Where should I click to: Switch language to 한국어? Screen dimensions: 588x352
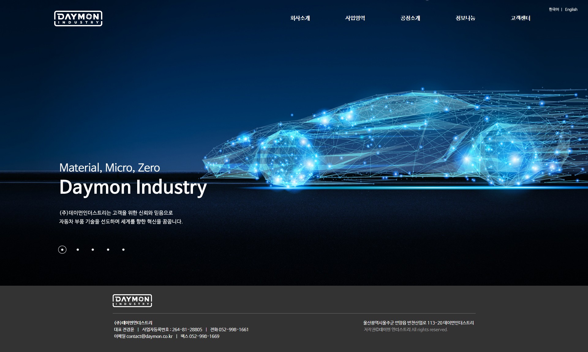(554, 9)
